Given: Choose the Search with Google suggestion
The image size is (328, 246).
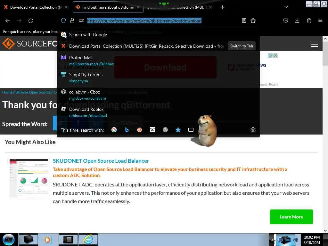Looking at the screenshot, I should [158, 35].
